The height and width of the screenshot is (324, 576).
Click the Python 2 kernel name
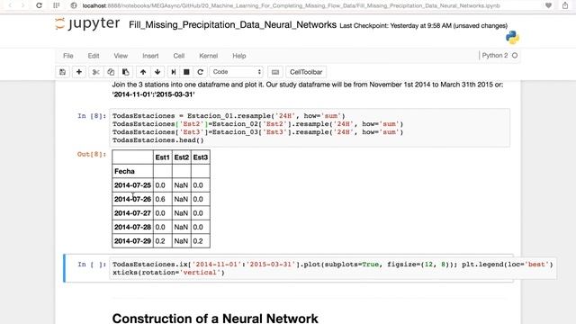[x=494, y=56]
